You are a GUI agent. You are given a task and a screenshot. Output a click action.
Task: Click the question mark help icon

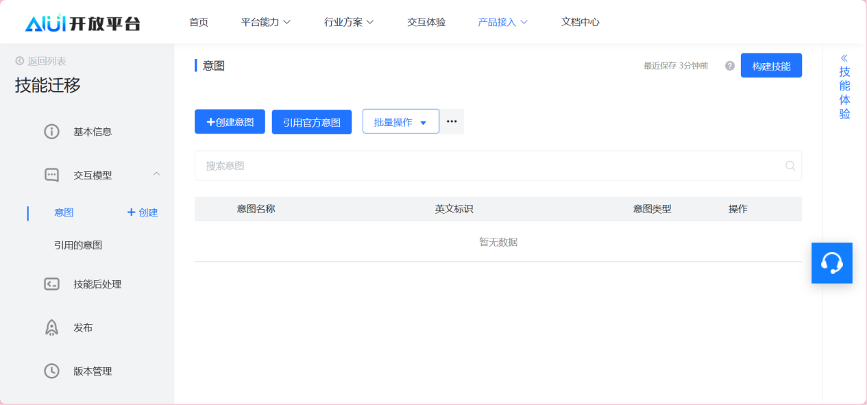coord(730,66)
